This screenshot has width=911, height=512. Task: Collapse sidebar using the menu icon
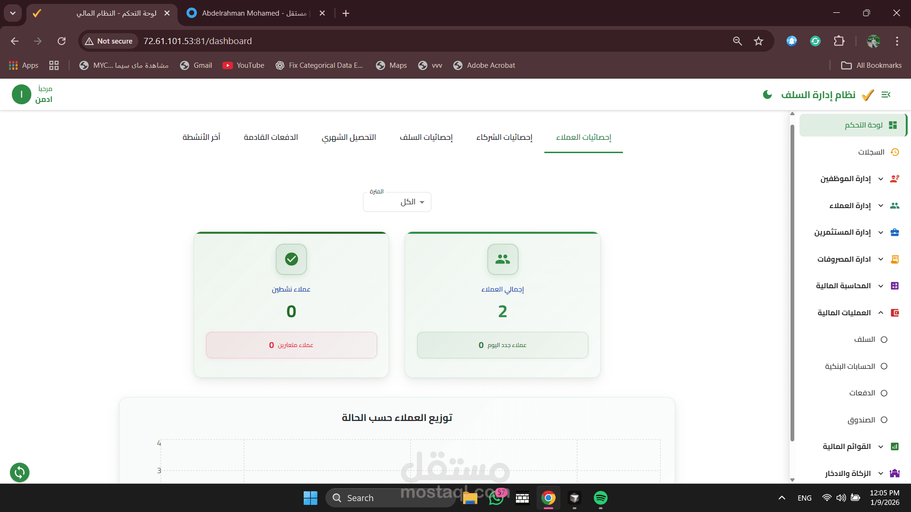point(886,95)
